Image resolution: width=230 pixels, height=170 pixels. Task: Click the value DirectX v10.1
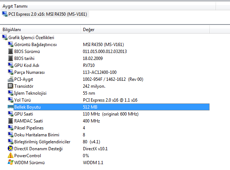95,149
